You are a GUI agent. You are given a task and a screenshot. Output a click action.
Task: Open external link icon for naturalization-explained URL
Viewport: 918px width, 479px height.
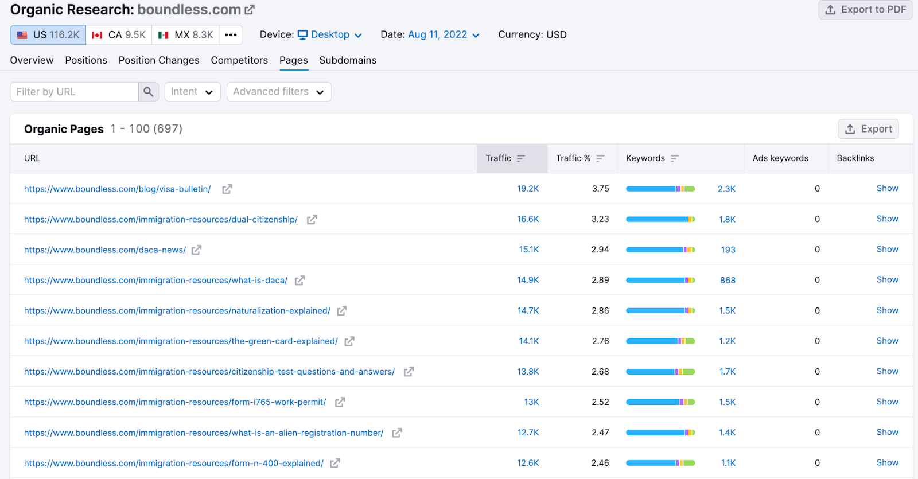click(x=342, y=311)
